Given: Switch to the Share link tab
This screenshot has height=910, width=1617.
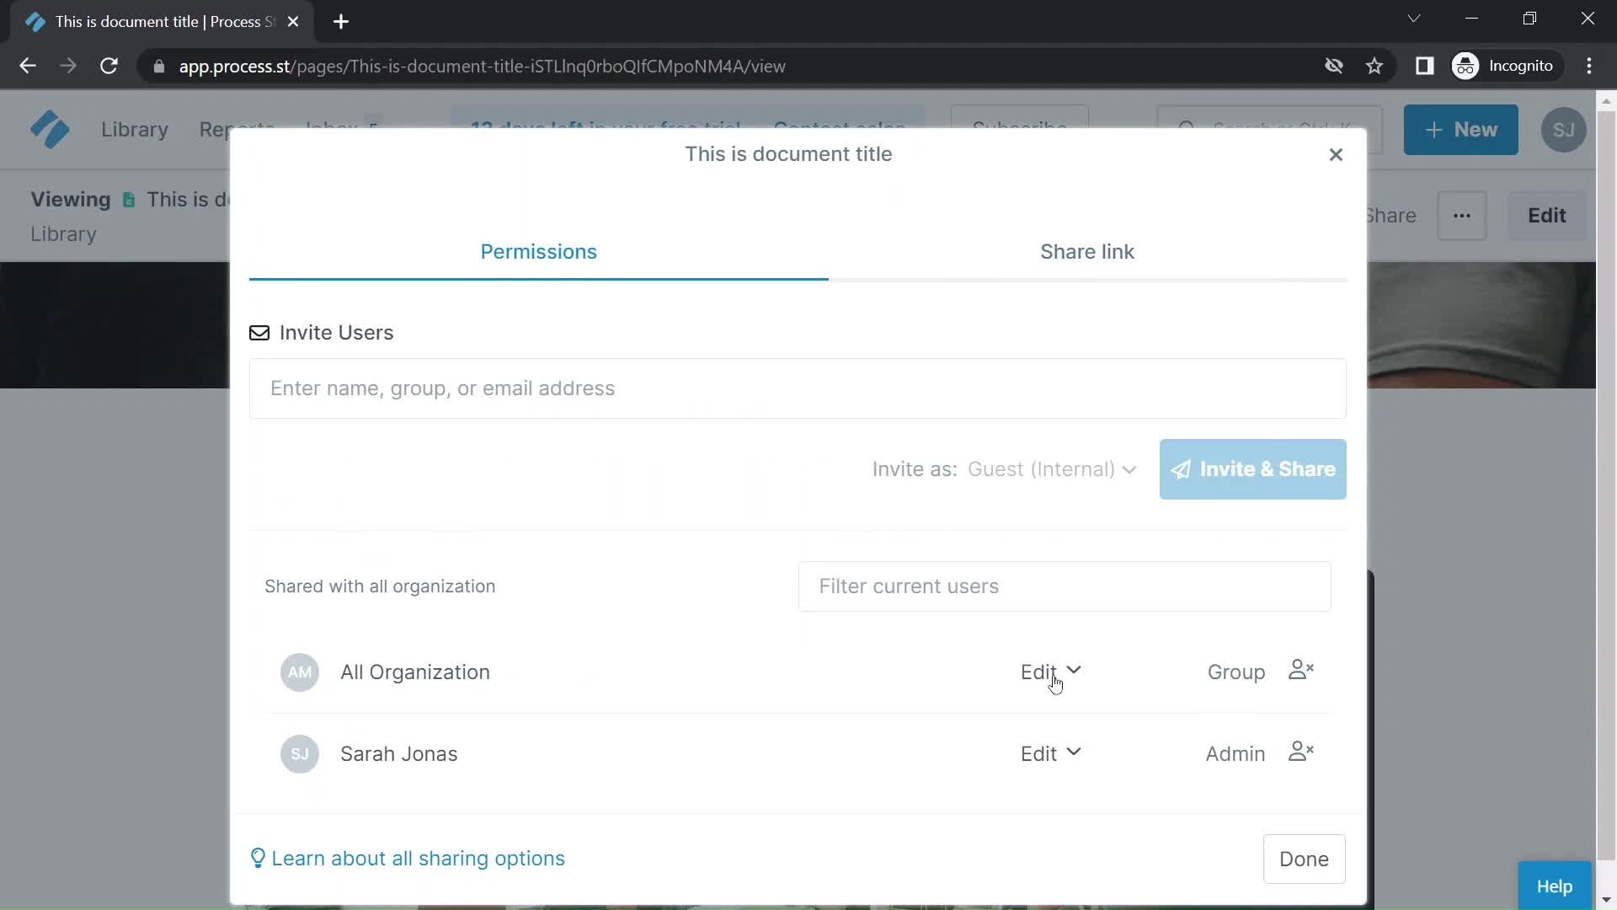Looking at the screenshot, I should 1086,251.
